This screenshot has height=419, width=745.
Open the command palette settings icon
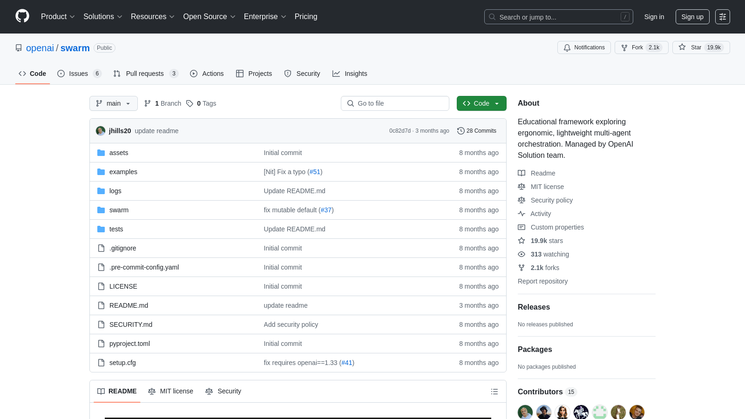pyautogui.click(x=723, y=17)
